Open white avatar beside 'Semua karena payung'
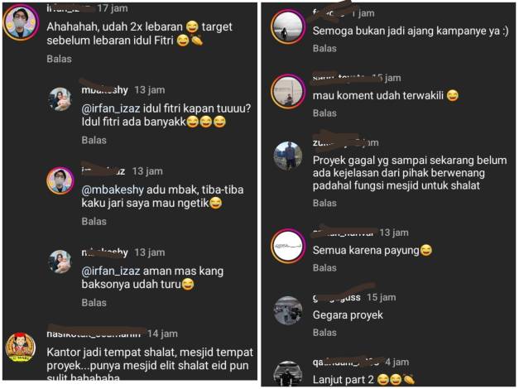Image resolution: width=519 pixels, height=389 pixels. pos(287,246)
